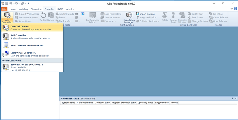Select the Controller ribbon tab

[x=49, y=9]
